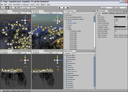The image size is (128, 92).
Task: Open the Help menu
Action: [49, 5]
